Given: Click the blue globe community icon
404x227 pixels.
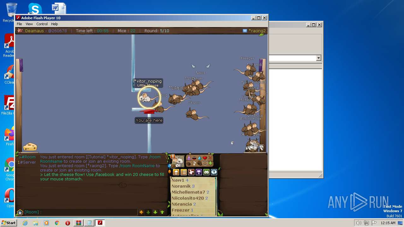Looking at the screenshot, I should 169,166.
